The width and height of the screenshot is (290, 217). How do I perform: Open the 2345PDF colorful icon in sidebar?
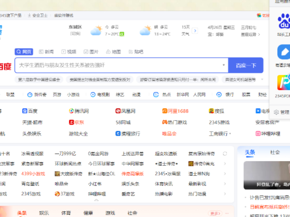point(284,82)
